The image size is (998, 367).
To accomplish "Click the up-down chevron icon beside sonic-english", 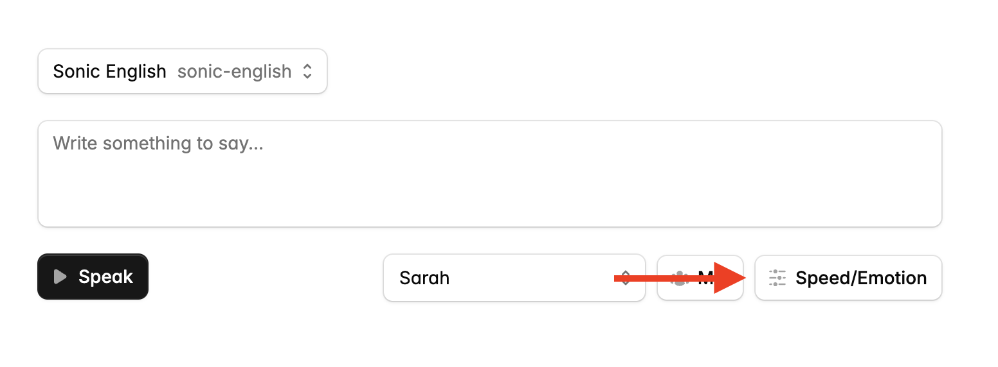I will coord(307,71).
